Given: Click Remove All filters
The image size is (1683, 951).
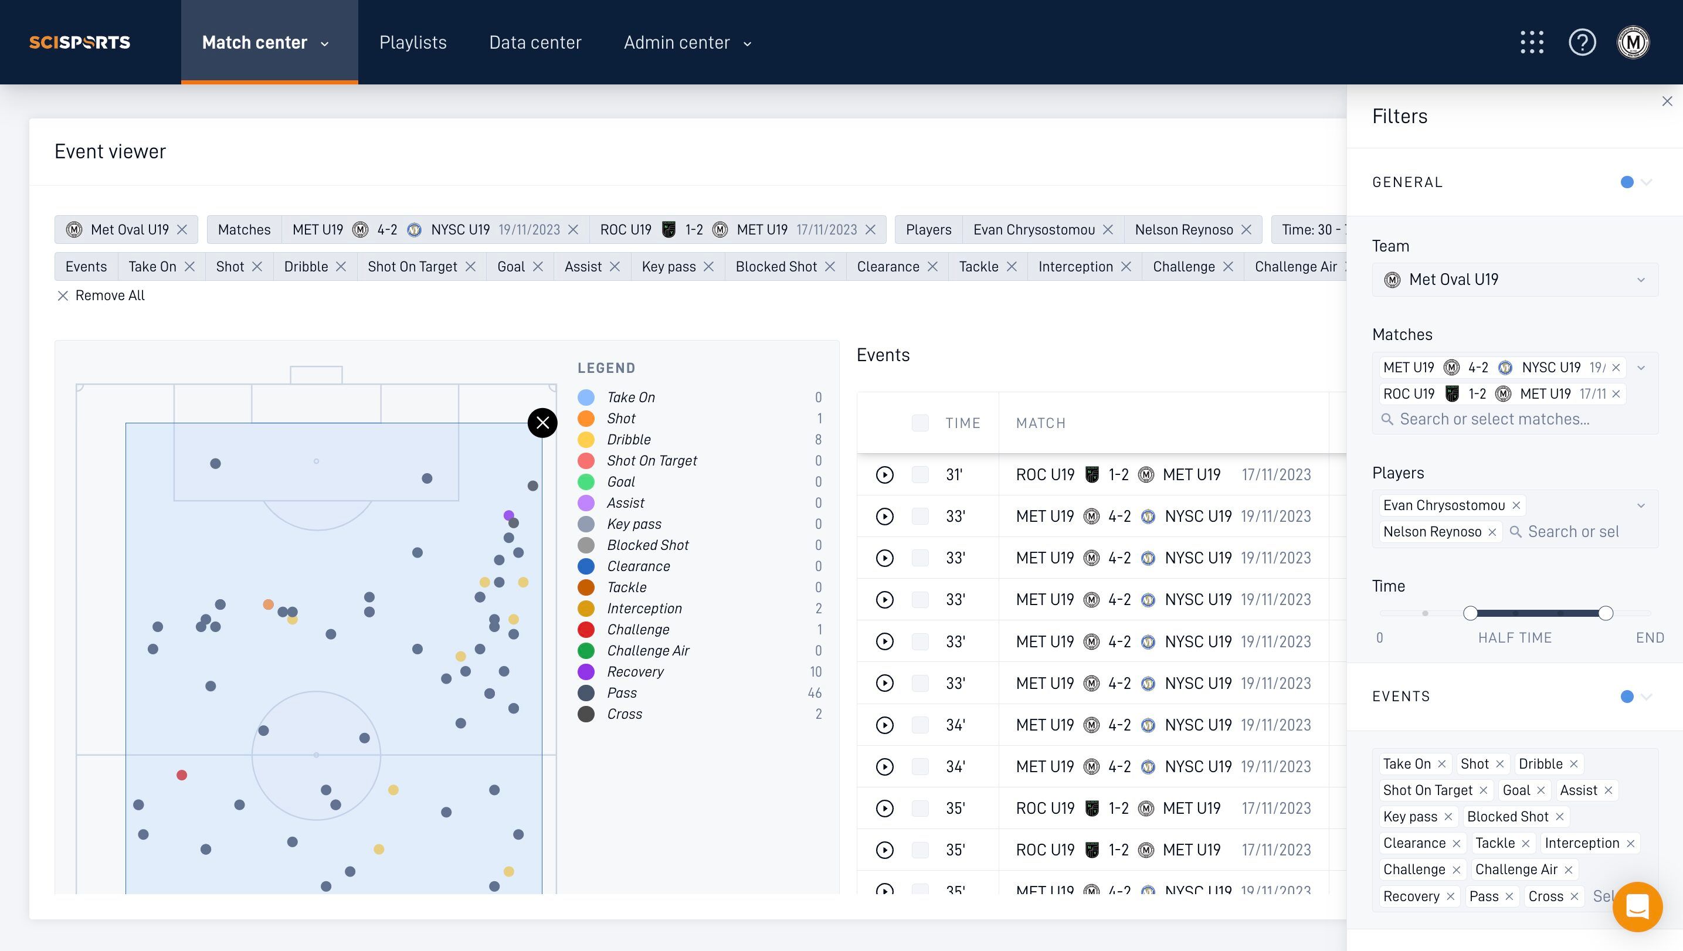Looking at the screenshot, I should [x=101, y=296].
